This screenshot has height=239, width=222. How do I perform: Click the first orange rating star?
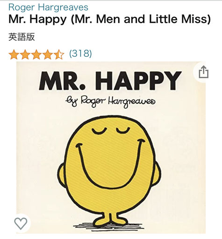pos(14,54)
